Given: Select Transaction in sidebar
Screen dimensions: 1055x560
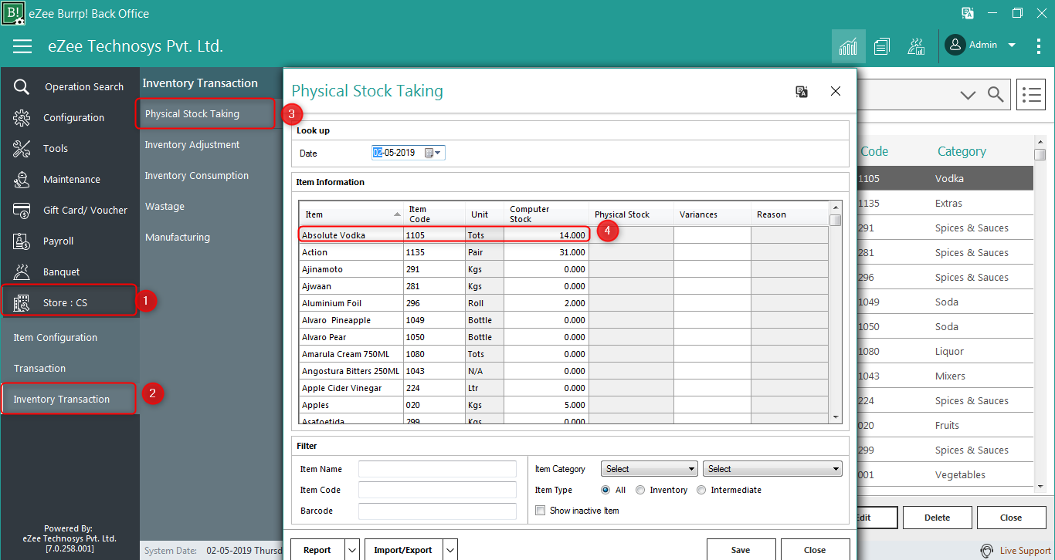Looking at the screenshot, I should tap(39, 369).
